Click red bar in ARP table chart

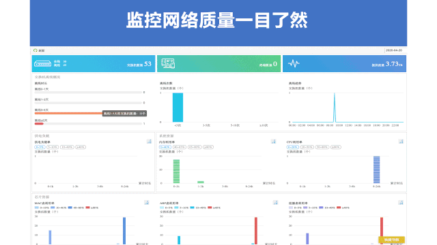256,231
